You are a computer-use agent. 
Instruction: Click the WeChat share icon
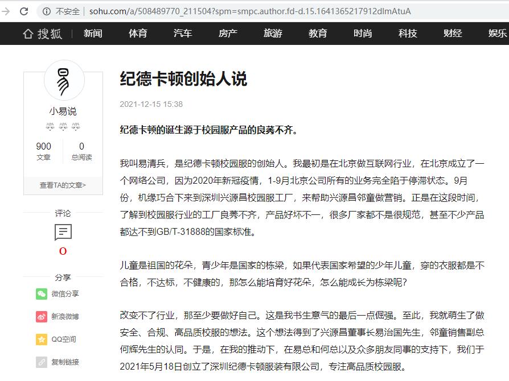(42, 293)
